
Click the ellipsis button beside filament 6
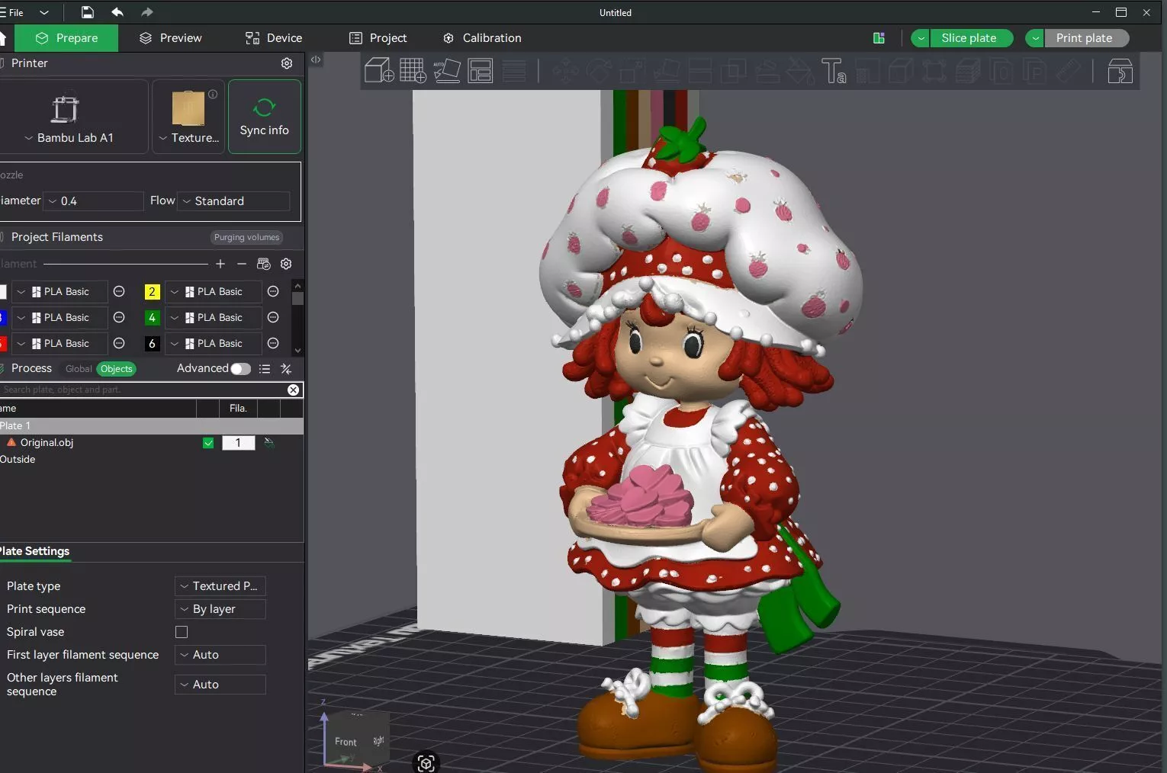pos(273,343)
